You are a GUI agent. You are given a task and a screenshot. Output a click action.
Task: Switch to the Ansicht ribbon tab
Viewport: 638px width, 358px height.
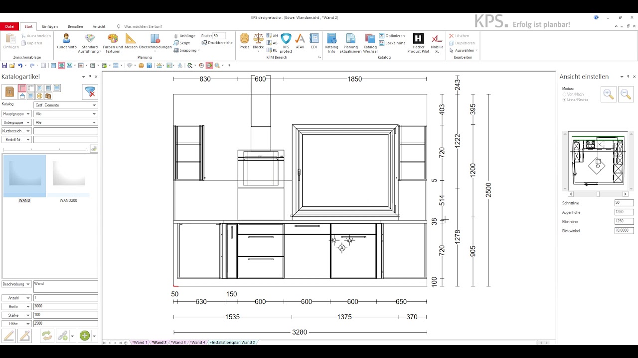tap(99, 26)
